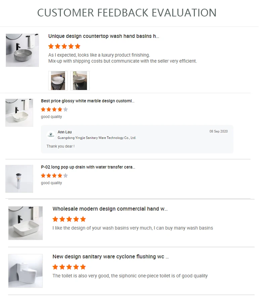Image resolution: width=264 pixels, height=296 pixels.
Task: Click the "Best price glossy white marble design" title
Action: (x=87, y=101)
